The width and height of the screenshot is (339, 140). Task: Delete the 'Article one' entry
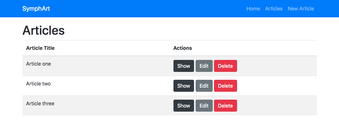225,66
